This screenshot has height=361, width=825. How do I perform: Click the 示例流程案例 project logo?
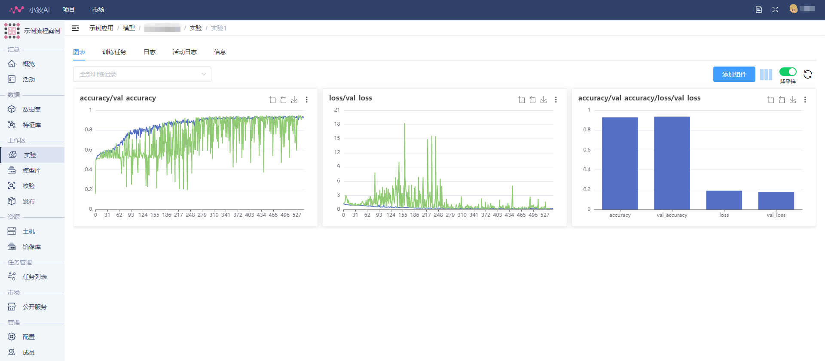click(12, 31)
